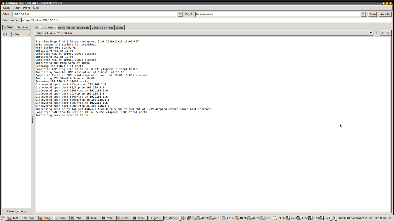Click the 'Initiating Service scan at 10:06' line
The width and height of the screenshot is (394, 221).
click(x=62, y=115)
